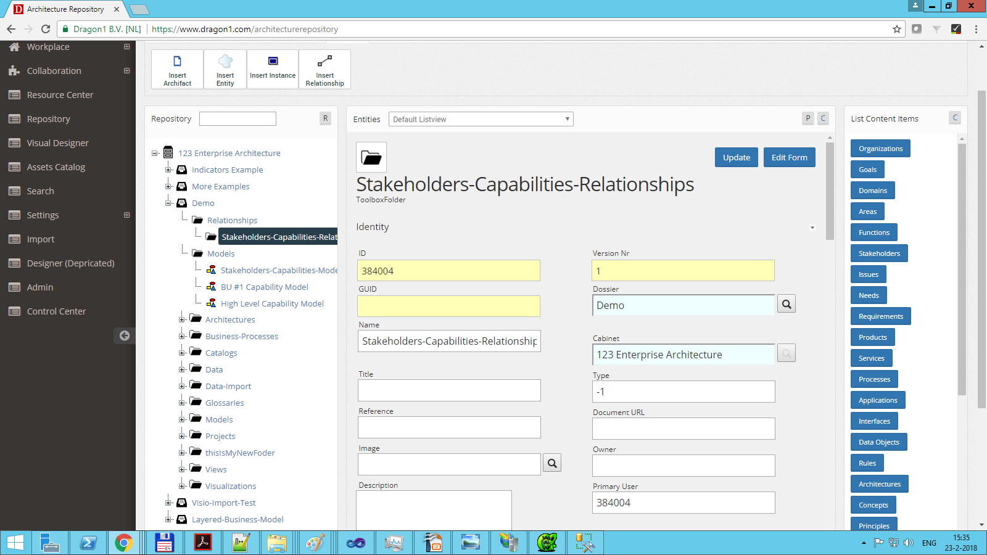Screen dimensions: 987x555
Task: Click the Update button
Action: tap(737, 157)
